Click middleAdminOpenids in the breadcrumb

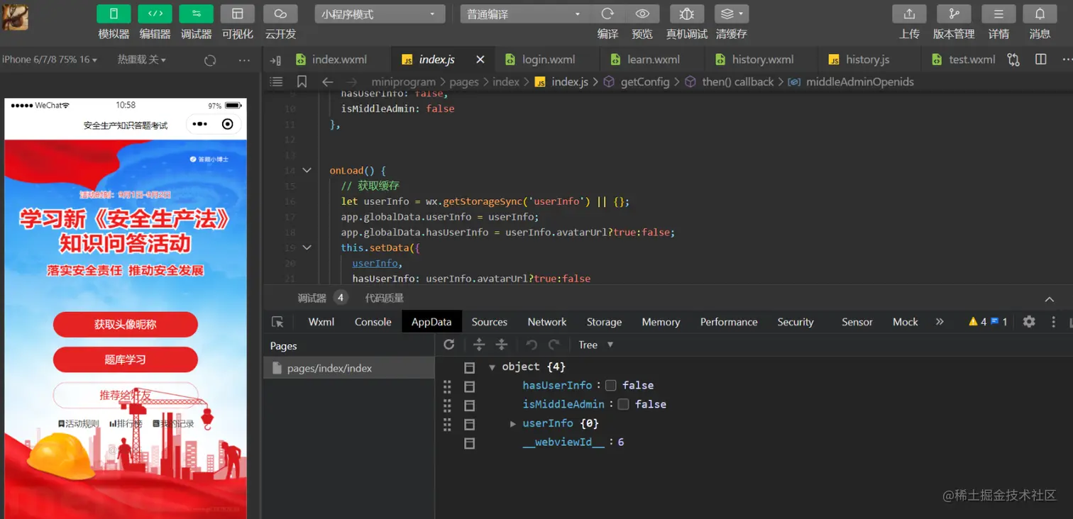click(859, 82)
